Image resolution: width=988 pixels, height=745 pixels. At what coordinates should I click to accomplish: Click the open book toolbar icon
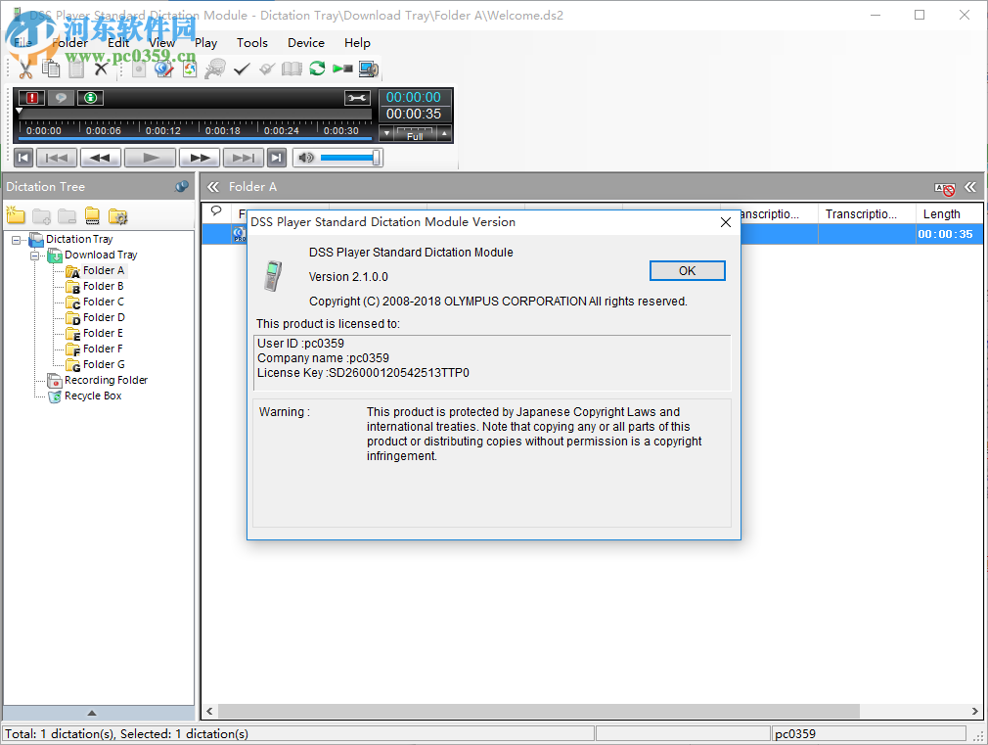(x=292, y=69)
